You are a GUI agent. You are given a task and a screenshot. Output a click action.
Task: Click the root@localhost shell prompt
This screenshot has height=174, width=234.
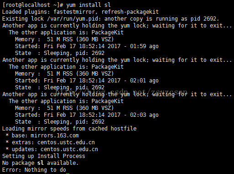pyautogui.click(x=33, y=5)
